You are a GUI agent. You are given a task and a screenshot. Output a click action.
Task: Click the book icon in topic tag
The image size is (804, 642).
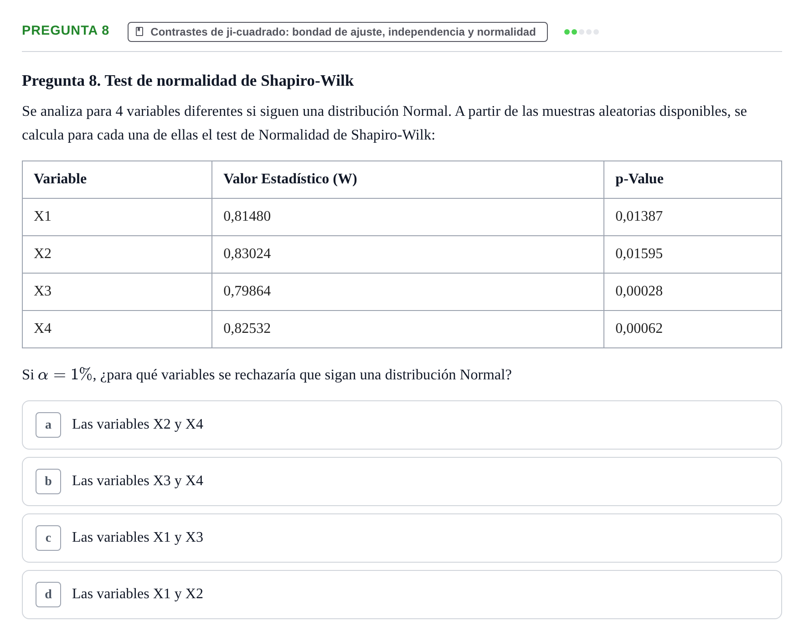click(x=140, y=32)
